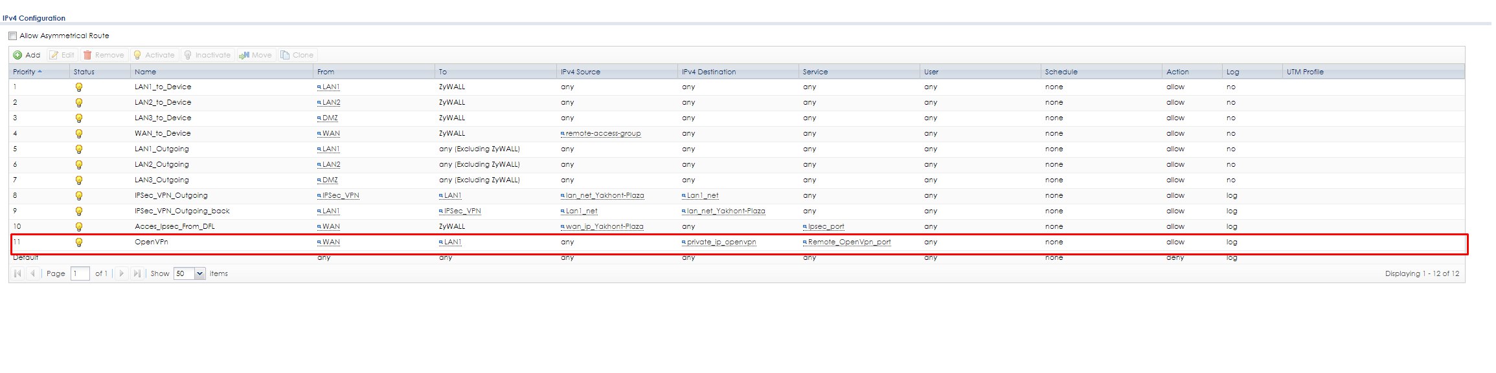Go to first page icon
Image resolution: width=1496 pixels, height=373 pixels.
click(x=17, y=273)
